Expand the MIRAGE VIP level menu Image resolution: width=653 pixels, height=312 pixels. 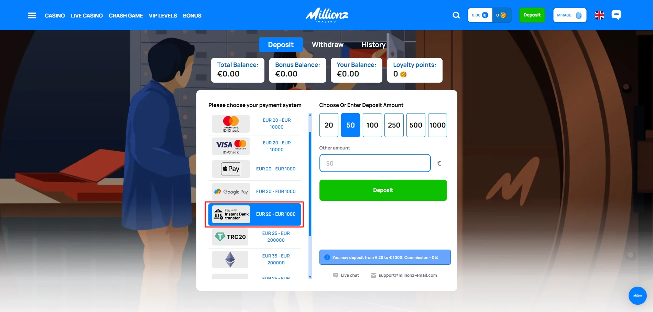[570, 15]
